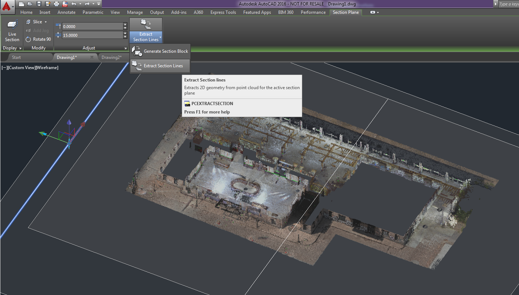Open the Slice type dropdown arrow
This screenshot has height=295, width=519.
(46, 22)
